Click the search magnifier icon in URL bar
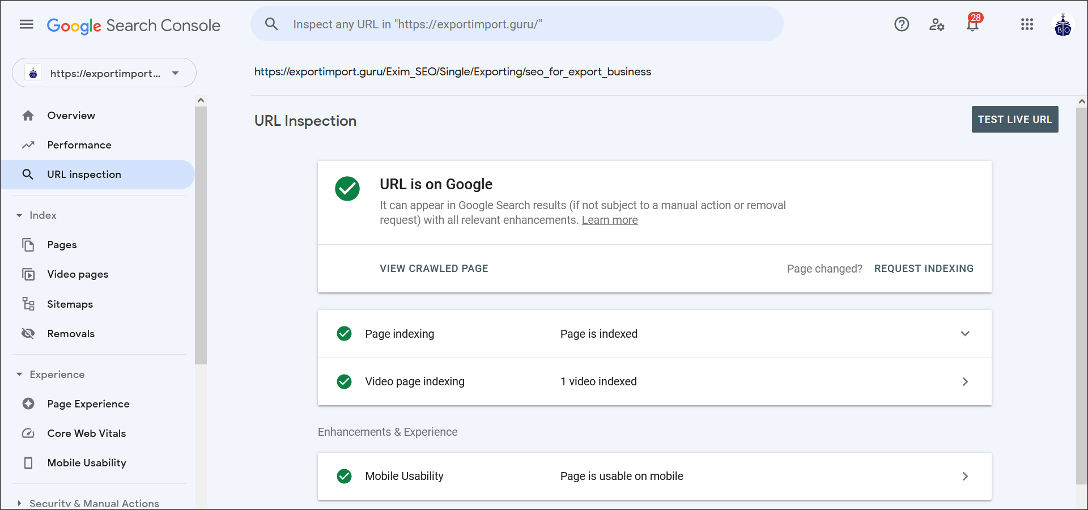 [x=271, y=24]
